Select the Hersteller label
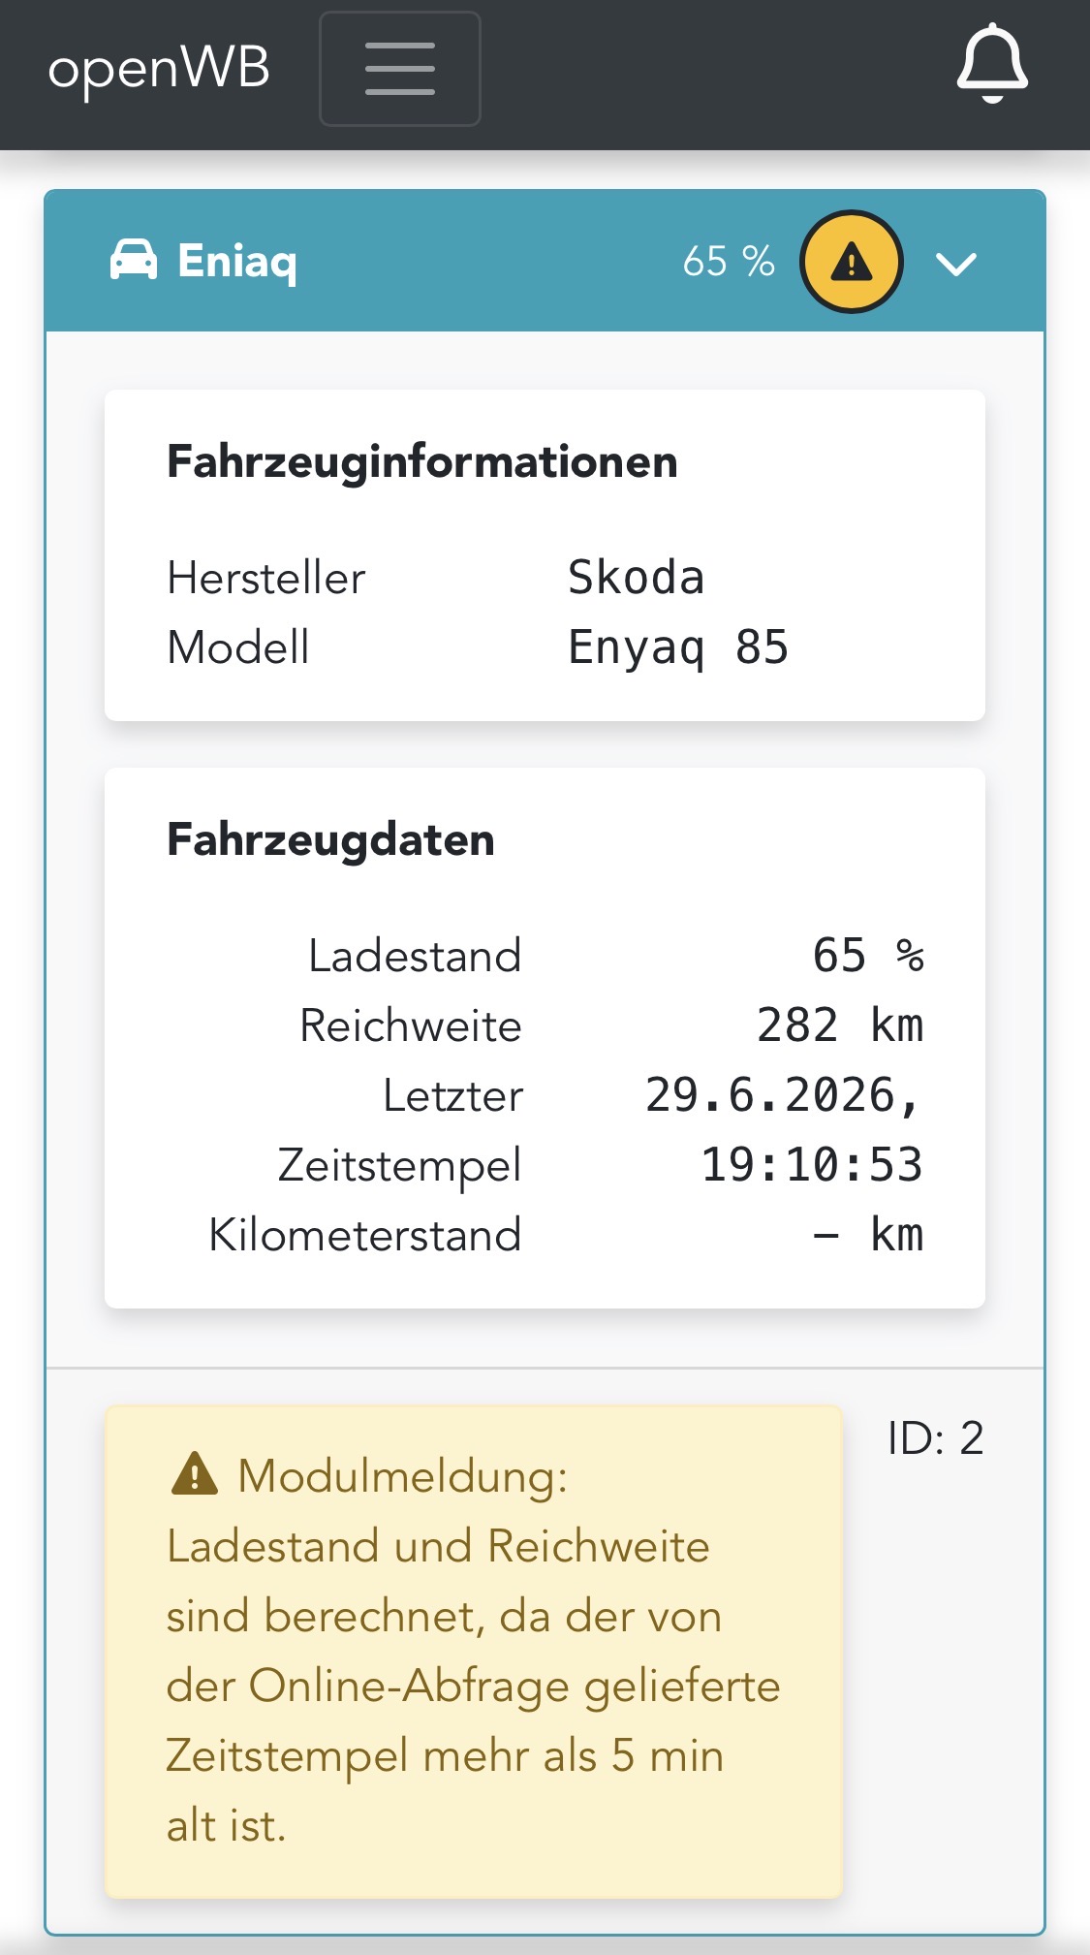The image size is (1090, 1955). click(x=265, y=579)
